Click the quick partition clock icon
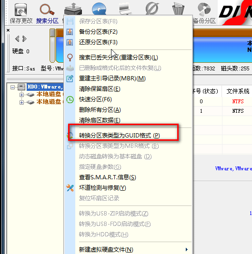Viewport: 252px width, 254px height. 70,99
